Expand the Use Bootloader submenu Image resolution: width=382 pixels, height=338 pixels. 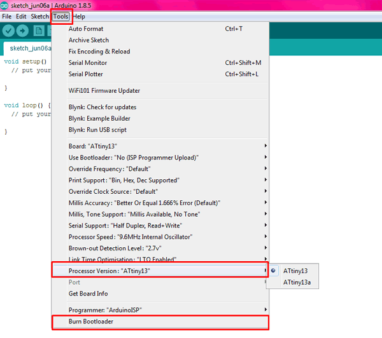(x=160, y=158)
